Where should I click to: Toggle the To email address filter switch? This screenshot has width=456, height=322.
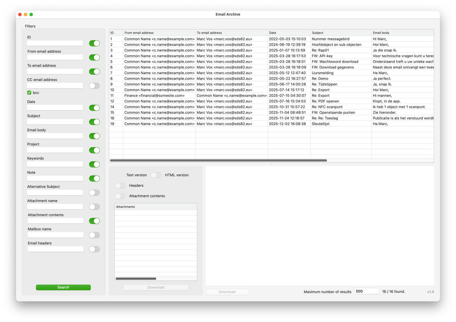(94, 72)
